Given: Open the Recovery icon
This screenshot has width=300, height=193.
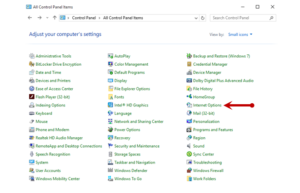Looking at the screenshot, I should click(110, 138).
